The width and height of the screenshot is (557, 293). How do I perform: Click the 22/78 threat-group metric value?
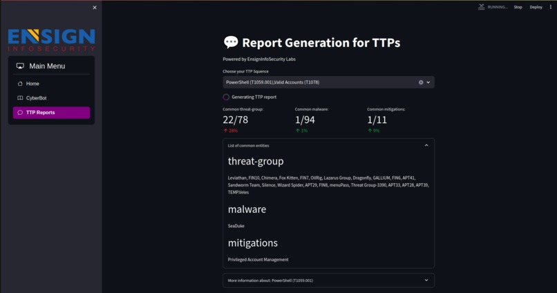(x=236, y=120)
